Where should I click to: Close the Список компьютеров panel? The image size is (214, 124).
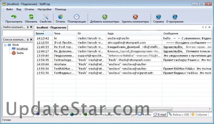click(x=31, y=40)
